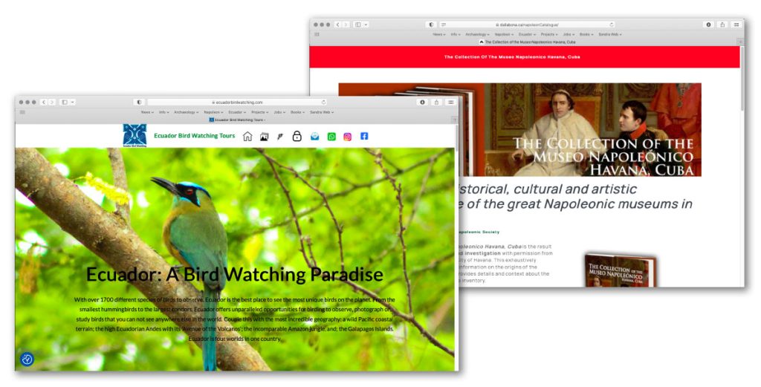
Task: Open the Ecuador favorites folder in front window
Action: pos(237,112)
